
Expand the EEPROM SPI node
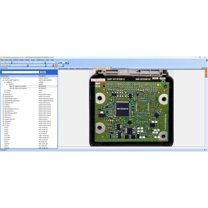pos(3,103)
